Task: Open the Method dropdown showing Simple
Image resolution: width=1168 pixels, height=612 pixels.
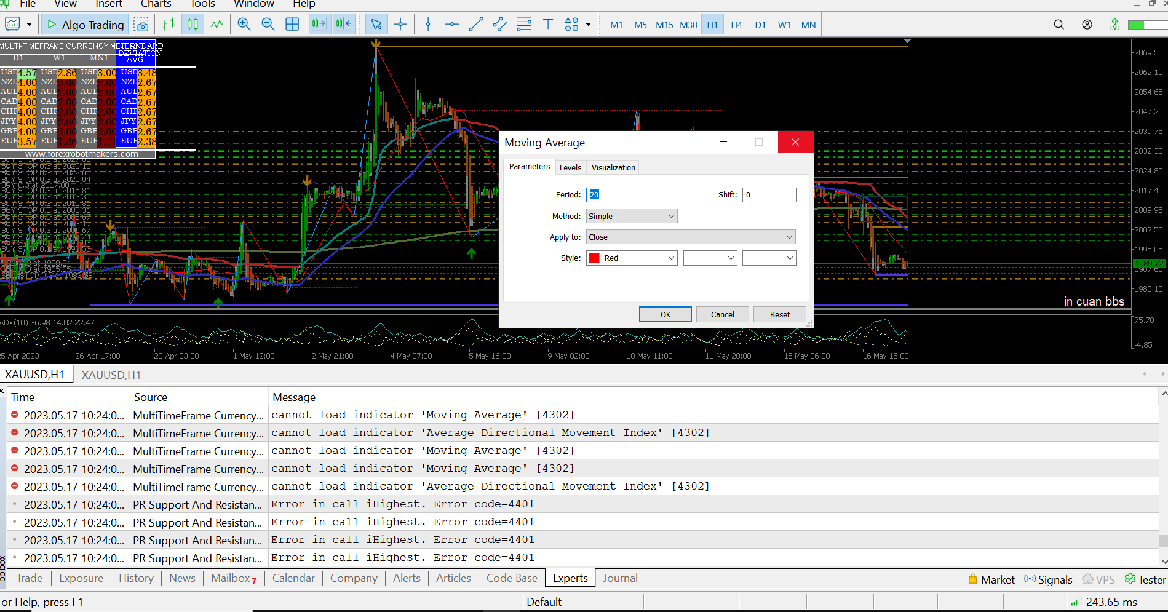Action: coord(631,216)
